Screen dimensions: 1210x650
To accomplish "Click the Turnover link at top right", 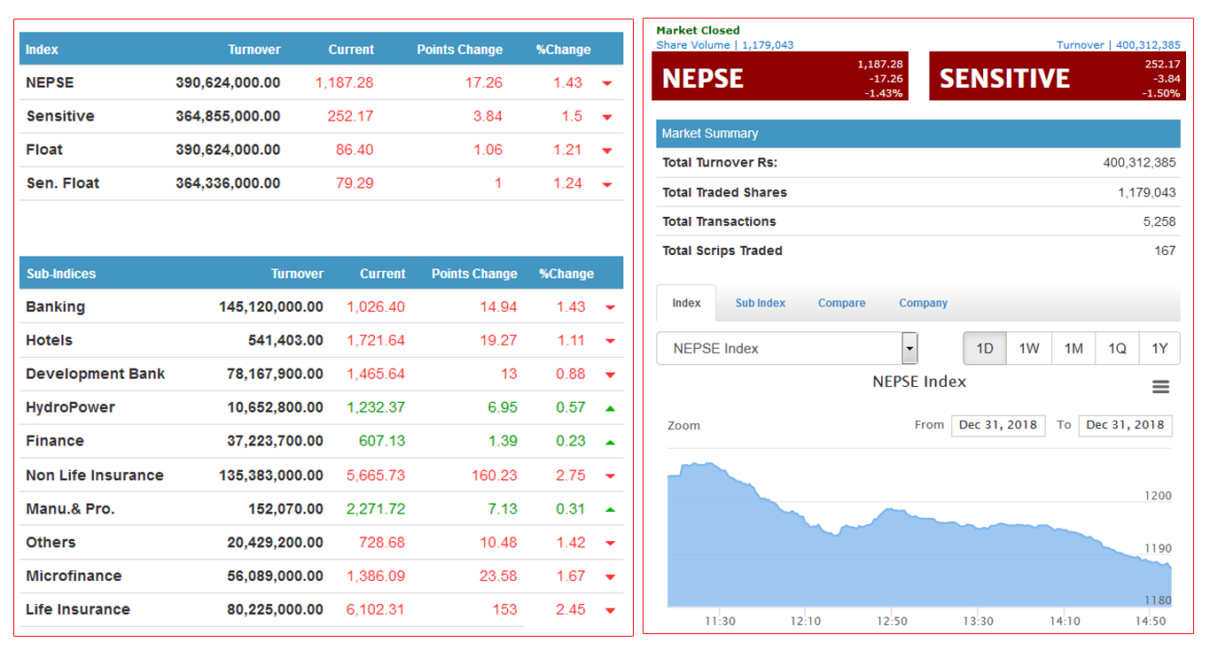I will tap(1119, 45).
